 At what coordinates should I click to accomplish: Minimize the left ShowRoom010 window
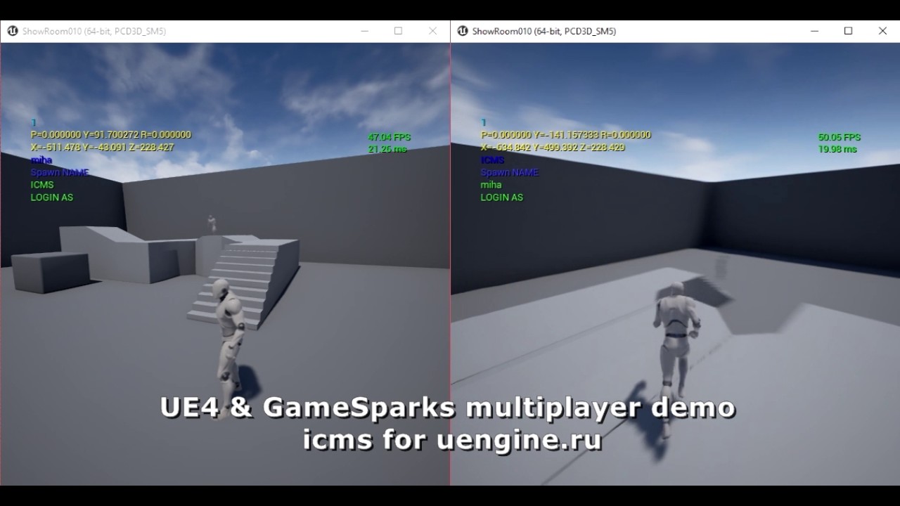click(364, 31)
